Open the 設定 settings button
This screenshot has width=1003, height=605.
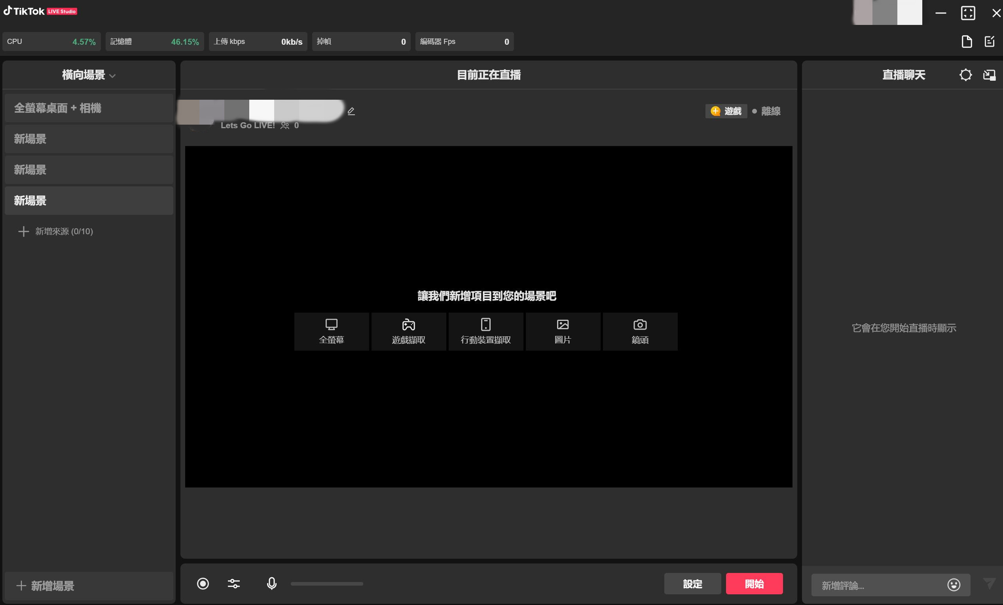coord(692,583)
